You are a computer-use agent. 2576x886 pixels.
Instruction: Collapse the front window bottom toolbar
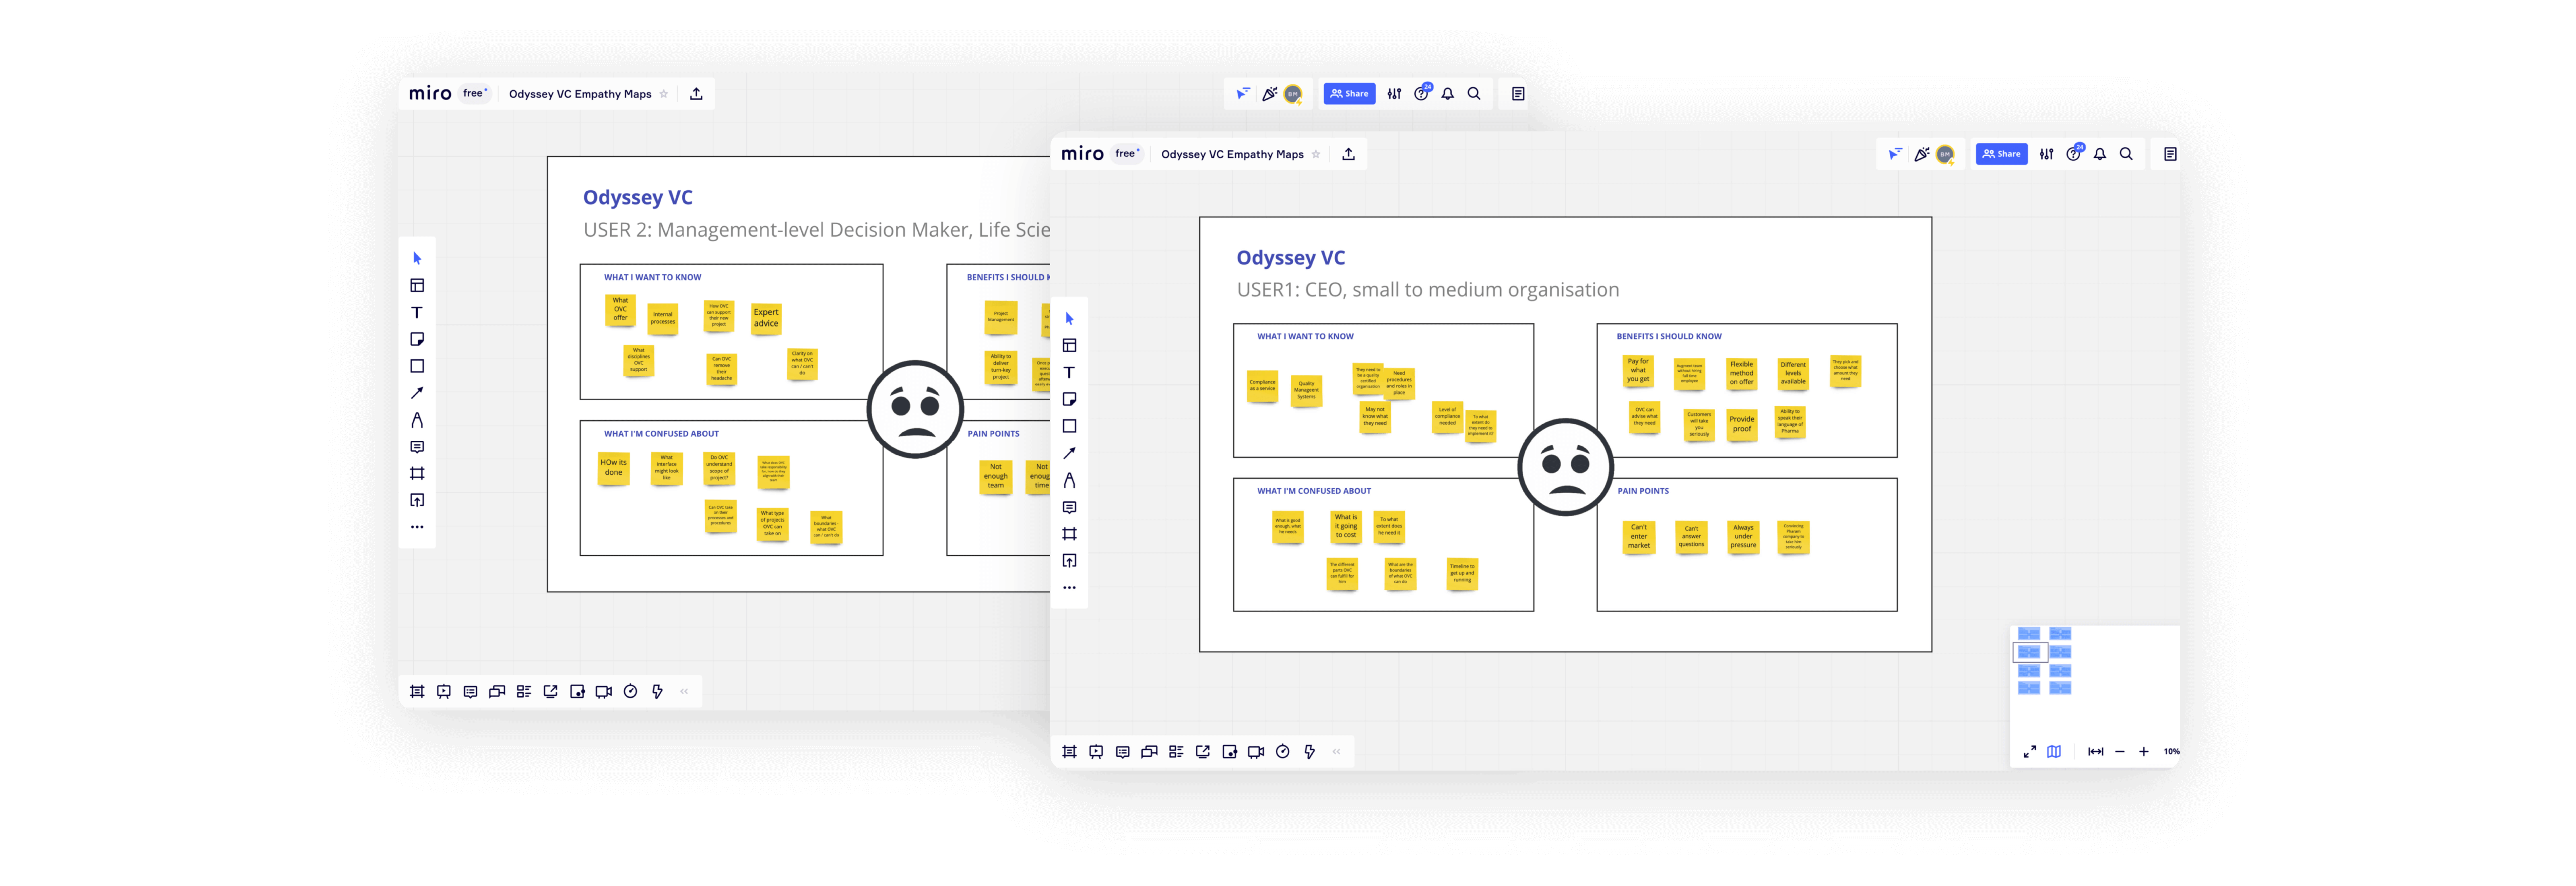point(1336,752)
